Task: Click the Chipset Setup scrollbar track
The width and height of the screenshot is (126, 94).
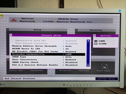Action: click(88, 53)
